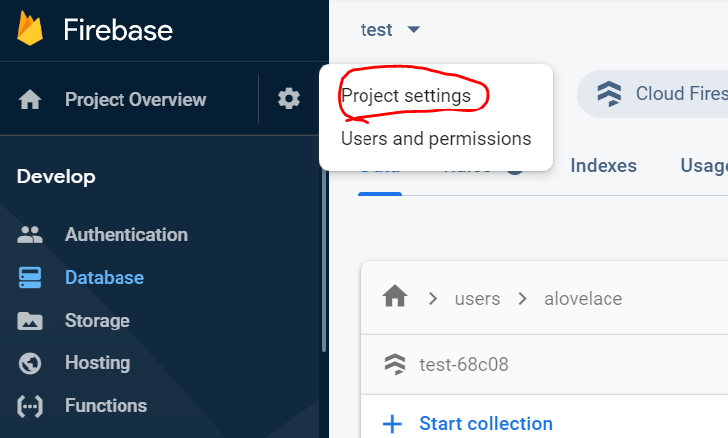Image resolution: width=728 pixels, height=438 pixels.
Task: Click the Firebase flame logo
Action: coord(30,29)
